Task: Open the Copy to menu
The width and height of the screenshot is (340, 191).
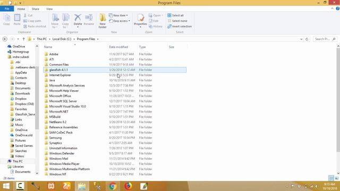Action: 65,21
